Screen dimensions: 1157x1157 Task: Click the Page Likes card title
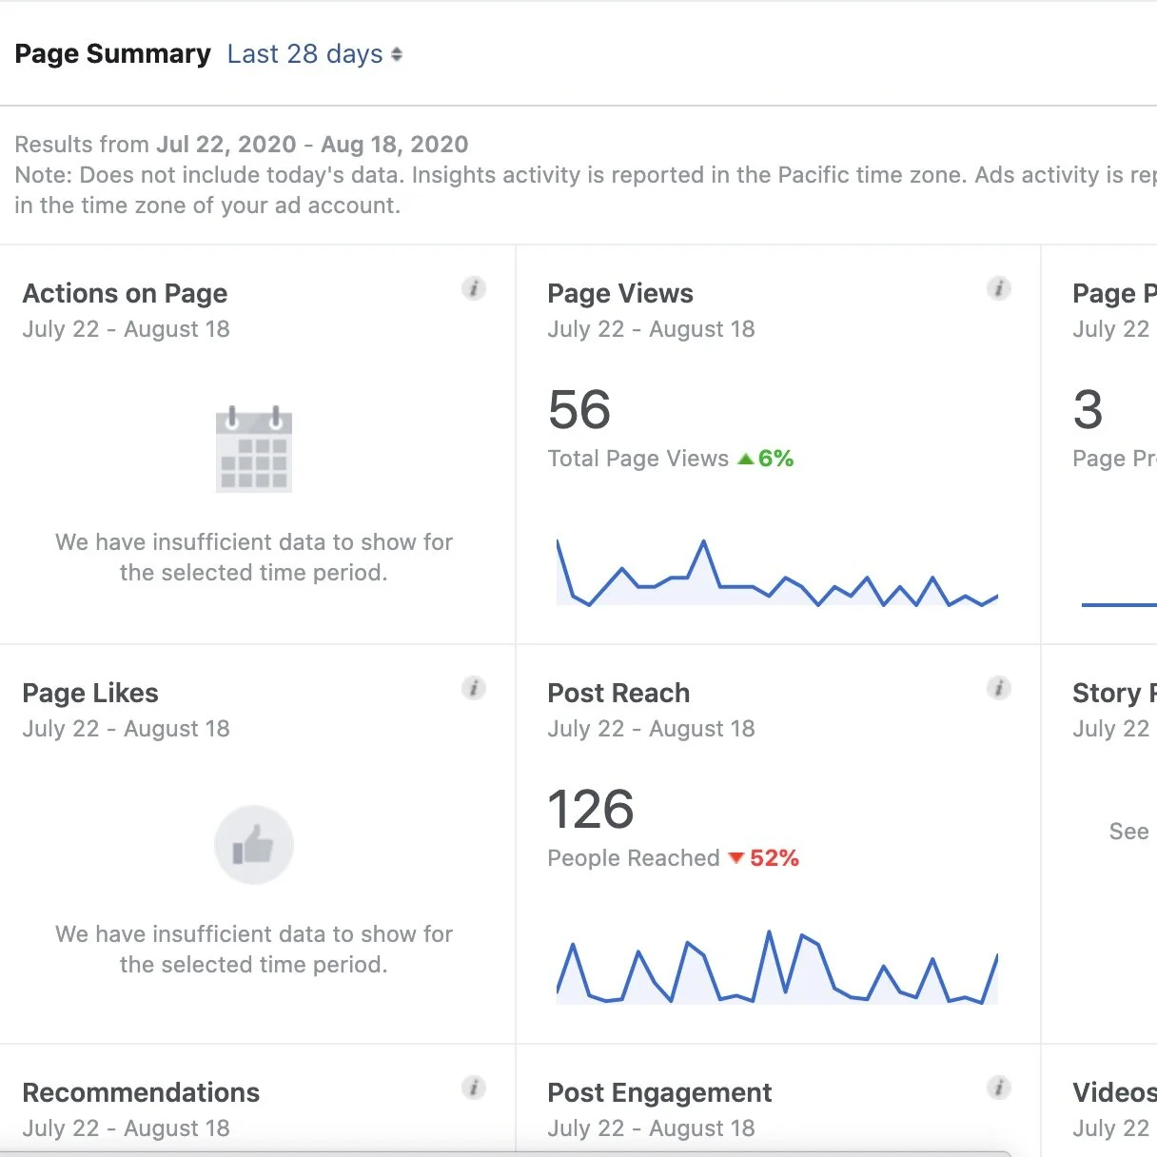pos(90,693)
